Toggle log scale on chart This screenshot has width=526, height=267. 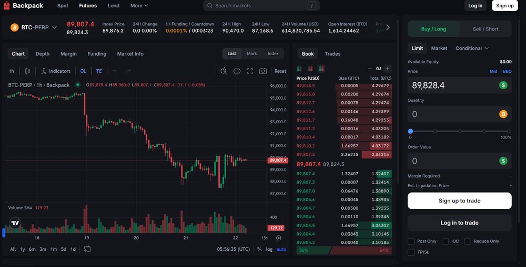pos(269,249)
